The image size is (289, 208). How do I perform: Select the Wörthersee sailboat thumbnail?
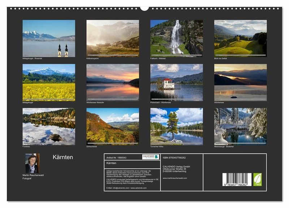[x=240, y=83]
